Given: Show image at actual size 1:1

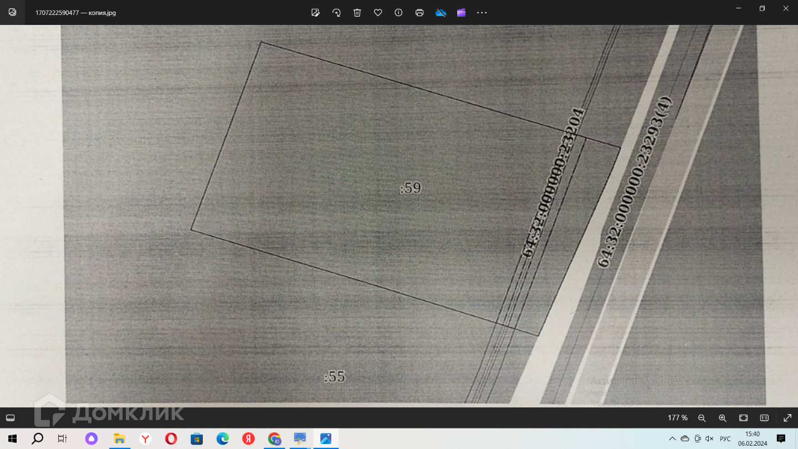Looking at the screenshot, I should (764, 418).
